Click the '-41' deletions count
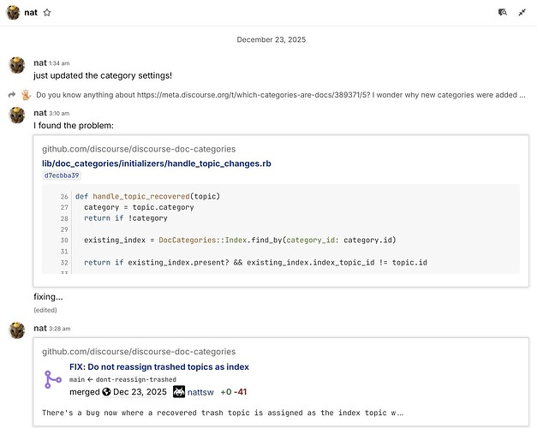The image size is (537, 428). click(x=241, y=392)
